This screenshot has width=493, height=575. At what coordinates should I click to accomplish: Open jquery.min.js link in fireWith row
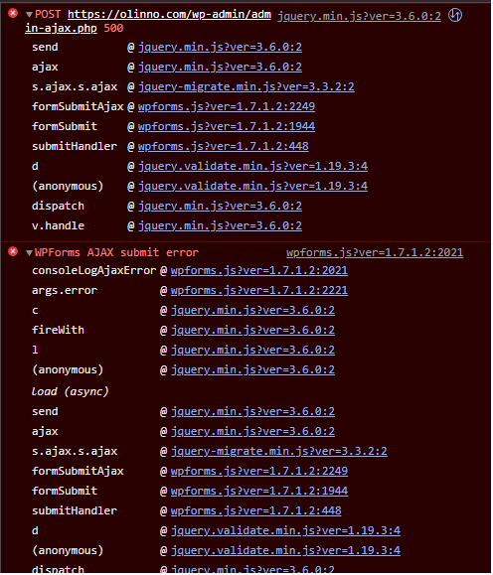click(252, 330)
